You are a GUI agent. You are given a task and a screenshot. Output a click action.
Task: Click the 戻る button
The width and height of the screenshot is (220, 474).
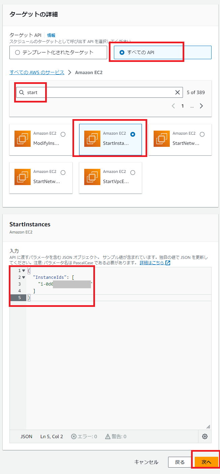[x=180, y=462]
